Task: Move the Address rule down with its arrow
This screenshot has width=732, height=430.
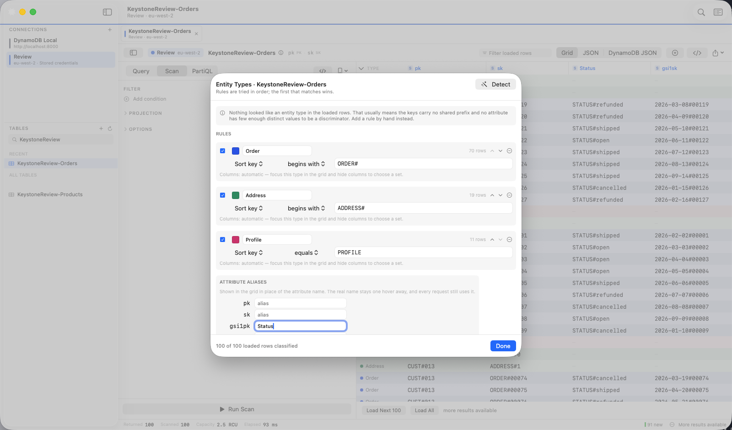Action: tap(501, 195)
